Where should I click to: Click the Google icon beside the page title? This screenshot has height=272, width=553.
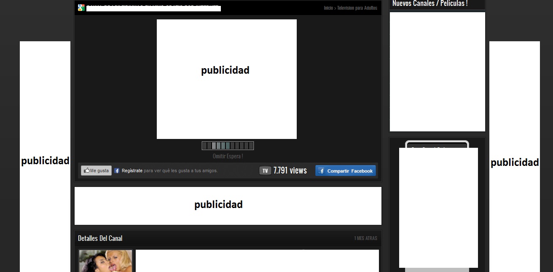(x=81, y=8)
